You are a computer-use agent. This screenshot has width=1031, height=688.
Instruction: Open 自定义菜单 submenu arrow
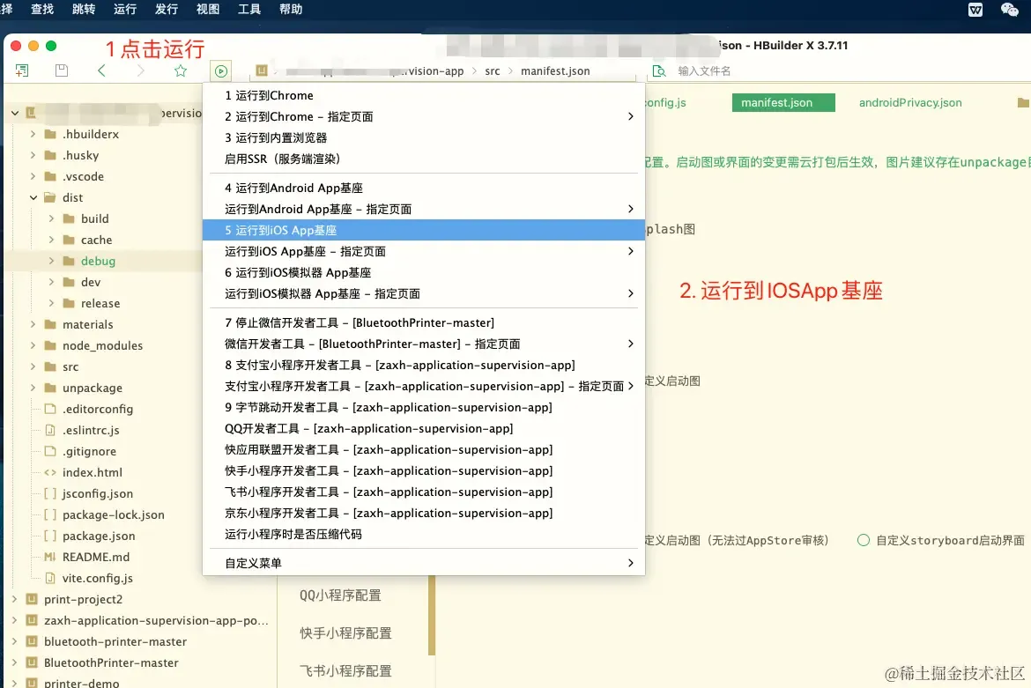coord(631,563)
